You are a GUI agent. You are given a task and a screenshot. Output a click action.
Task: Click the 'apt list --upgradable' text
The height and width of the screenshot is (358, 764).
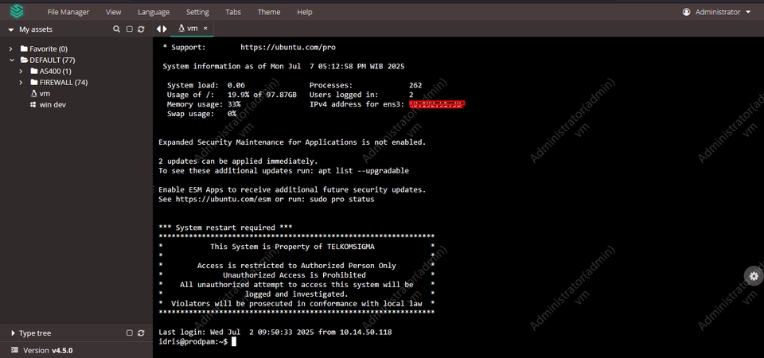click(x=364, y=170)
